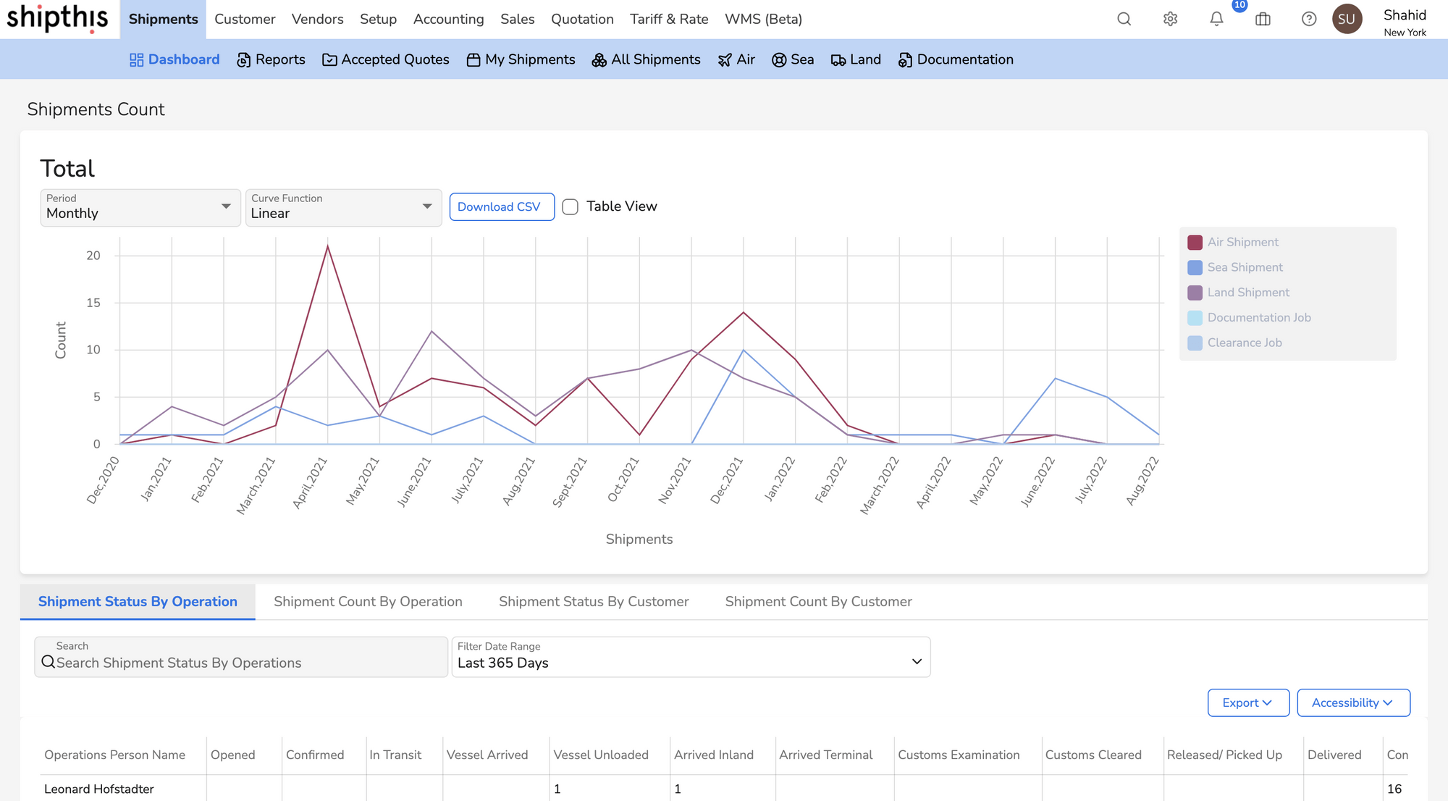This screenshot has height=801, width=1448.
Task: Open the Air shipments section
Action: 736,59
